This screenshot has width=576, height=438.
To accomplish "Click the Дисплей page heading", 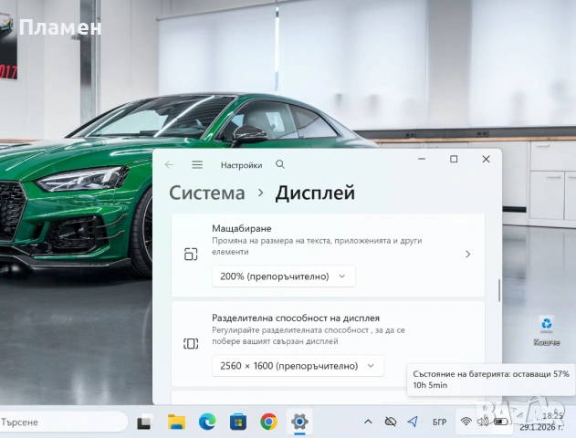I will click(315, 193).
